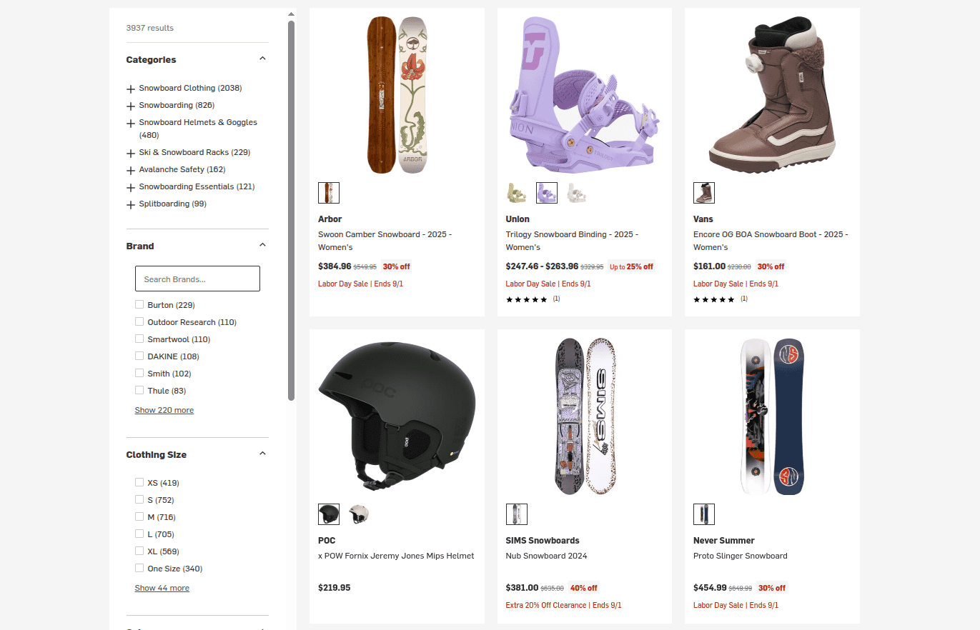The width and height of the screenshot is (980, 630).
Task: Show 220 more brands link
Action: coord(164,410)
